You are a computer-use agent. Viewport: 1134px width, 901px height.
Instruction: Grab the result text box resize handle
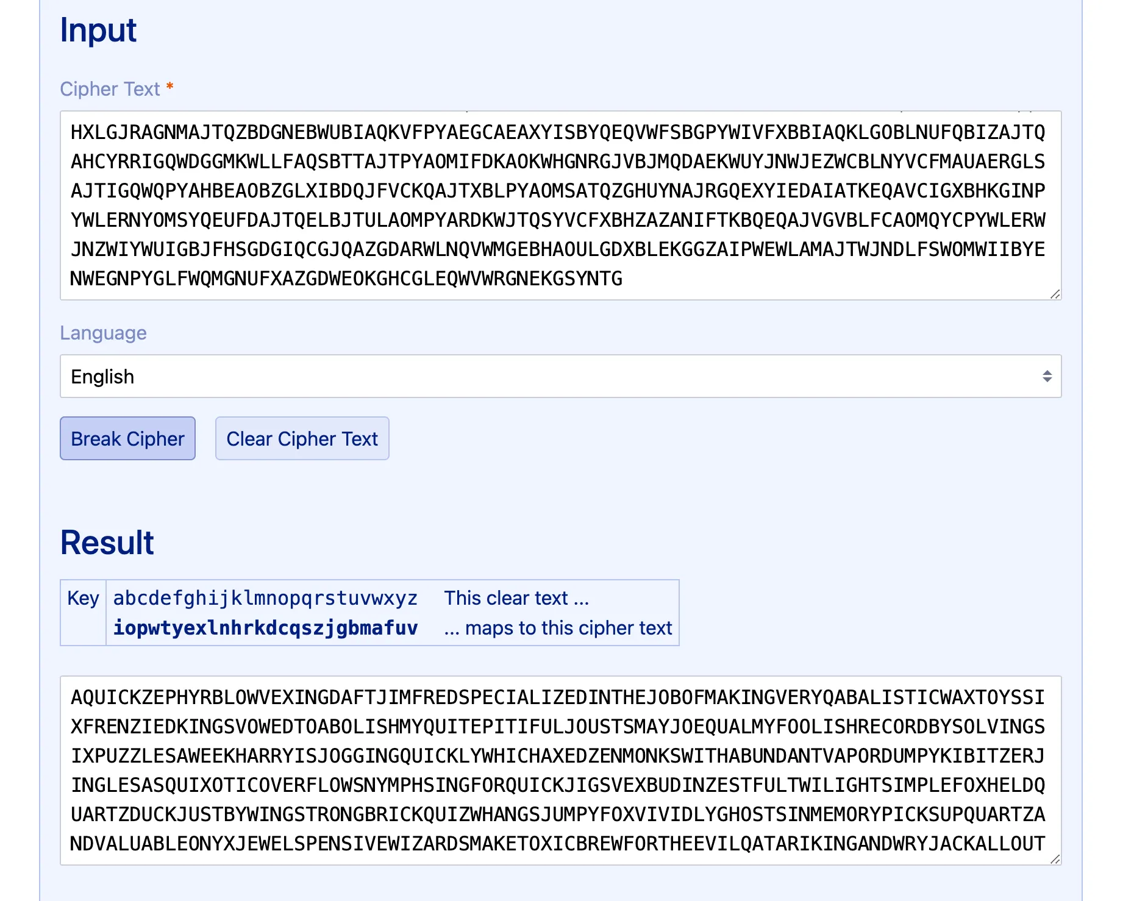[1055, 859]
